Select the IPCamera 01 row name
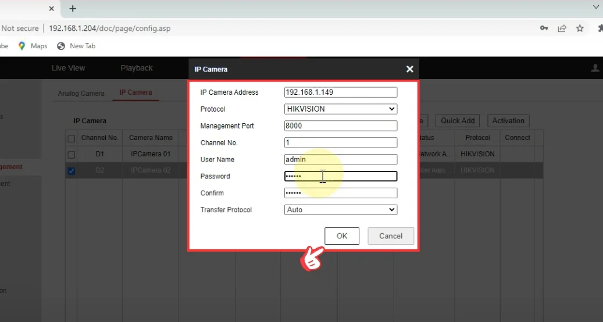 click(x=151, y=153)
